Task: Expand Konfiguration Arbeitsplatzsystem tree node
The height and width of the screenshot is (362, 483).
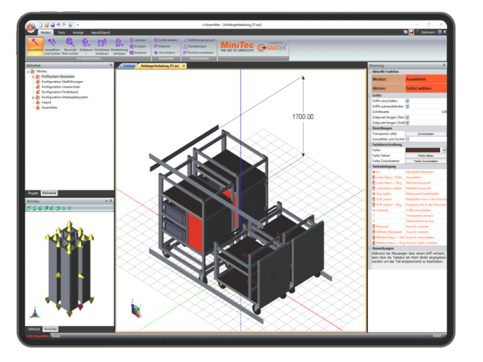Action: pos(33,97)
